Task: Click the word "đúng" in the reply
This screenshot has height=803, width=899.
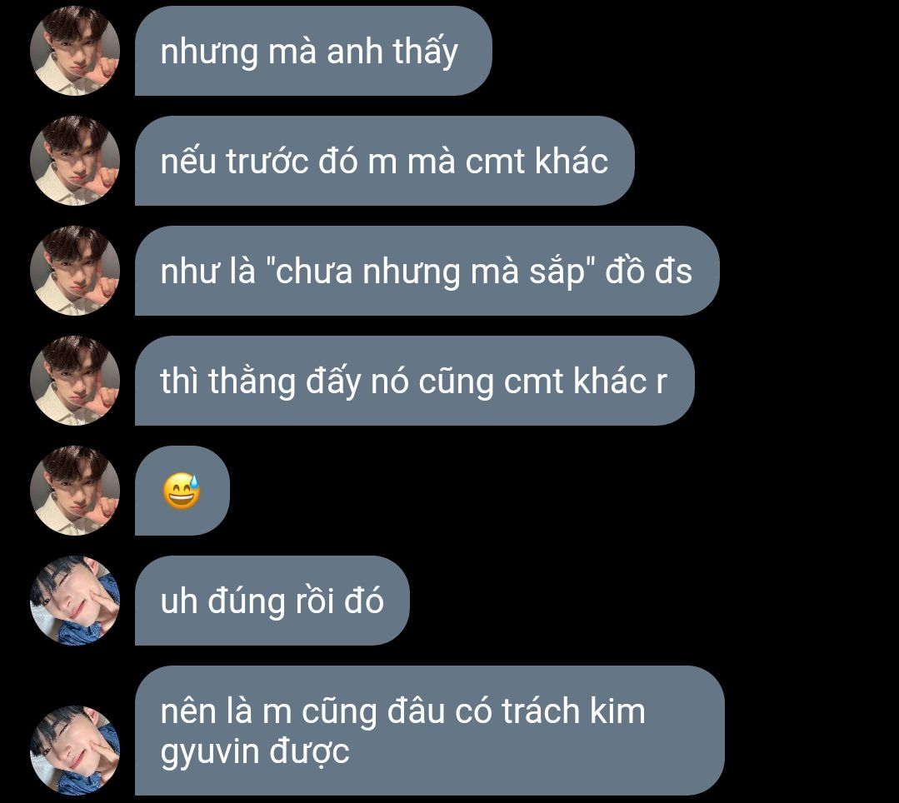Action: (x=247, y=601)
